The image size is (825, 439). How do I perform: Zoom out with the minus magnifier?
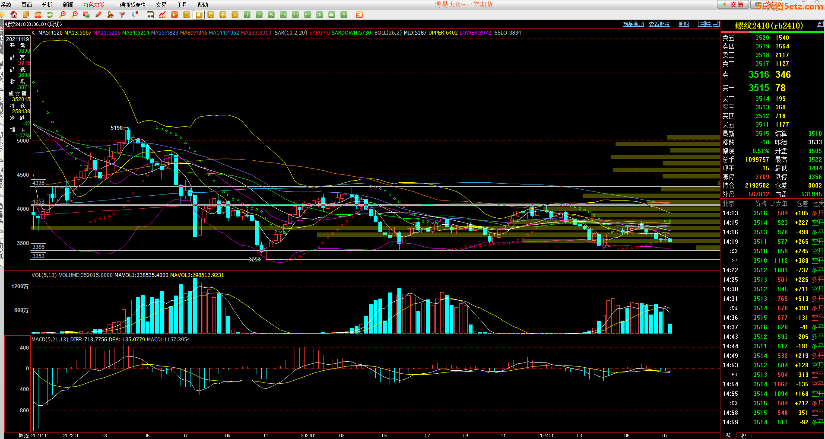coord(74,15)
